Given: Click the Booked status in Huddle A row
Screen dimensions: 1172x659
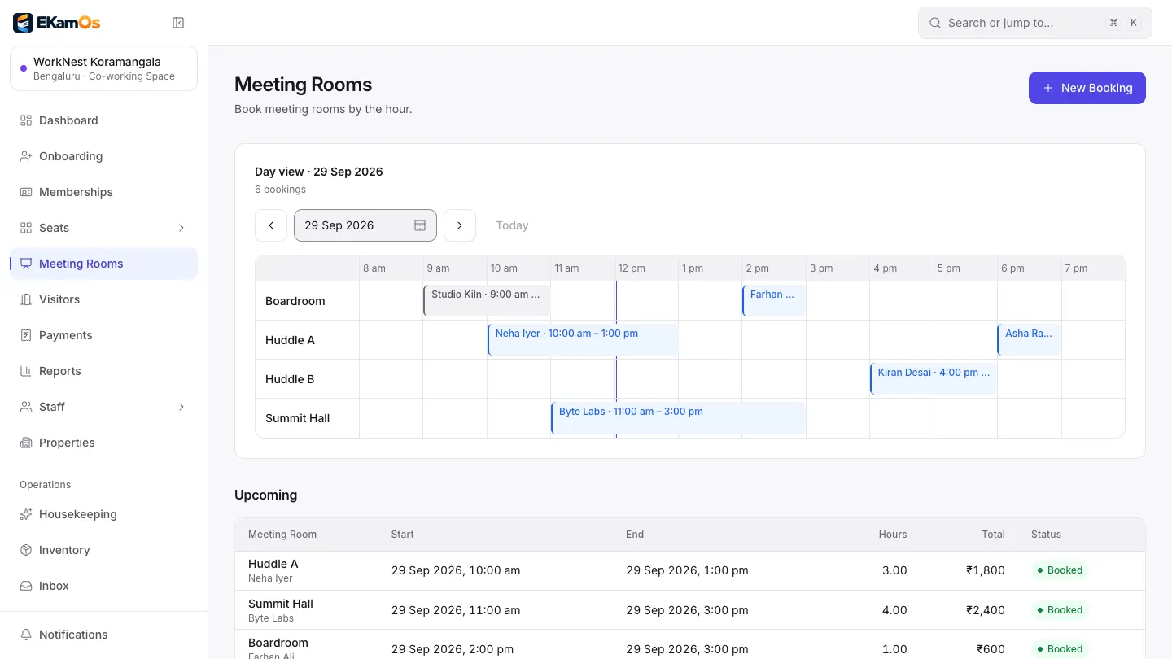Looking at the screenshot, I should pyautogui.click(x=1060, y=570).
